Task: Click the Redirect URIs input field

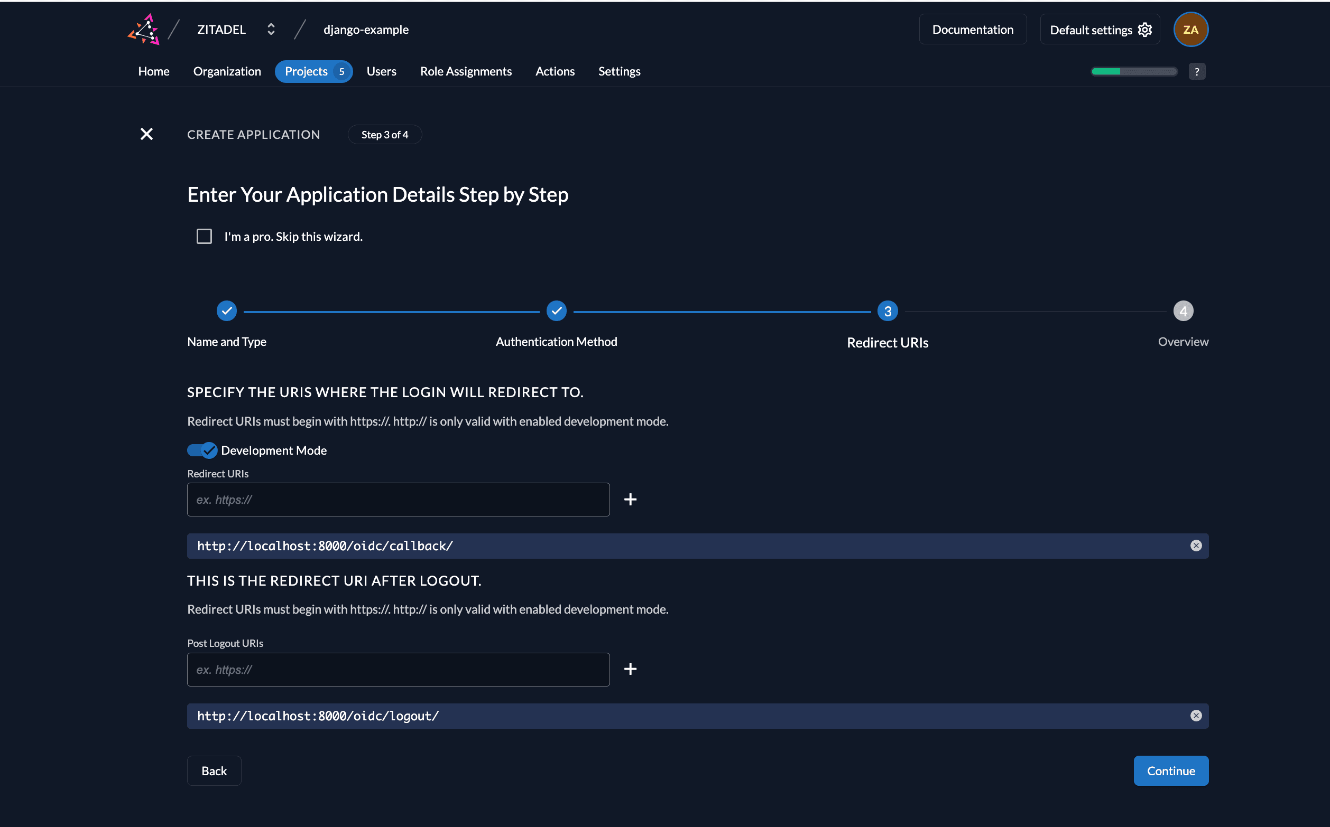Action: [398, 499]
